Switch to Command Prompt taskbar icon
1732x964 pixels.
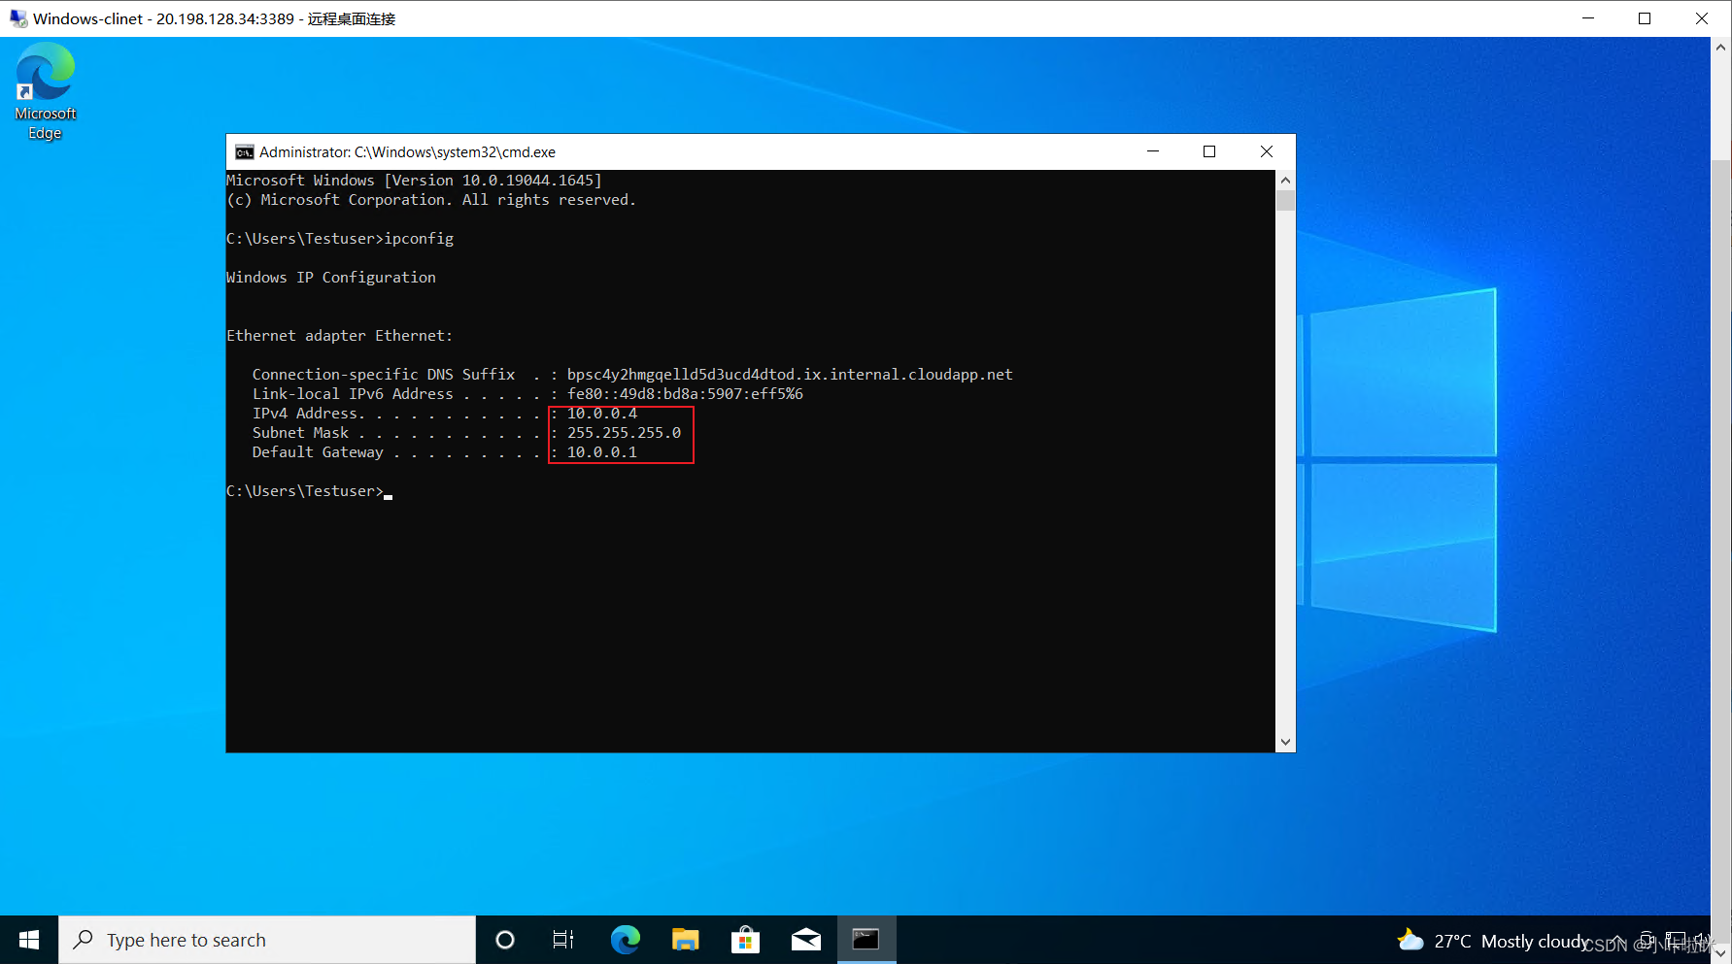pyautogui.click(x=866, y=940)
